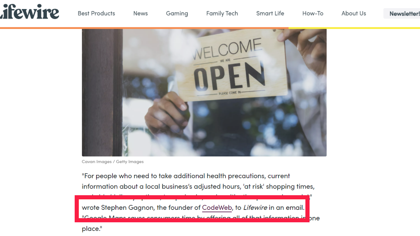Screen dimensions: 420x236
Task: Click the orange reading progress bar
Action: [144, 28]
